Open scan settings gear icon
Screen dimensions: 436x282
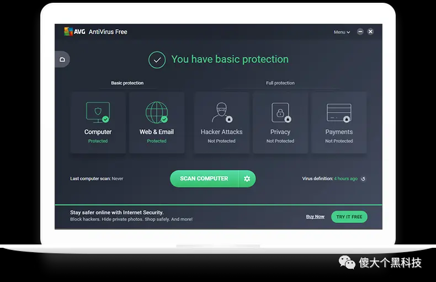[247, 179]
